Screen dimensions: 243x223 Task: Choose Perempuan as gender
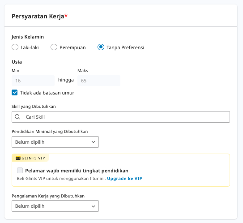tap(54, 47)
